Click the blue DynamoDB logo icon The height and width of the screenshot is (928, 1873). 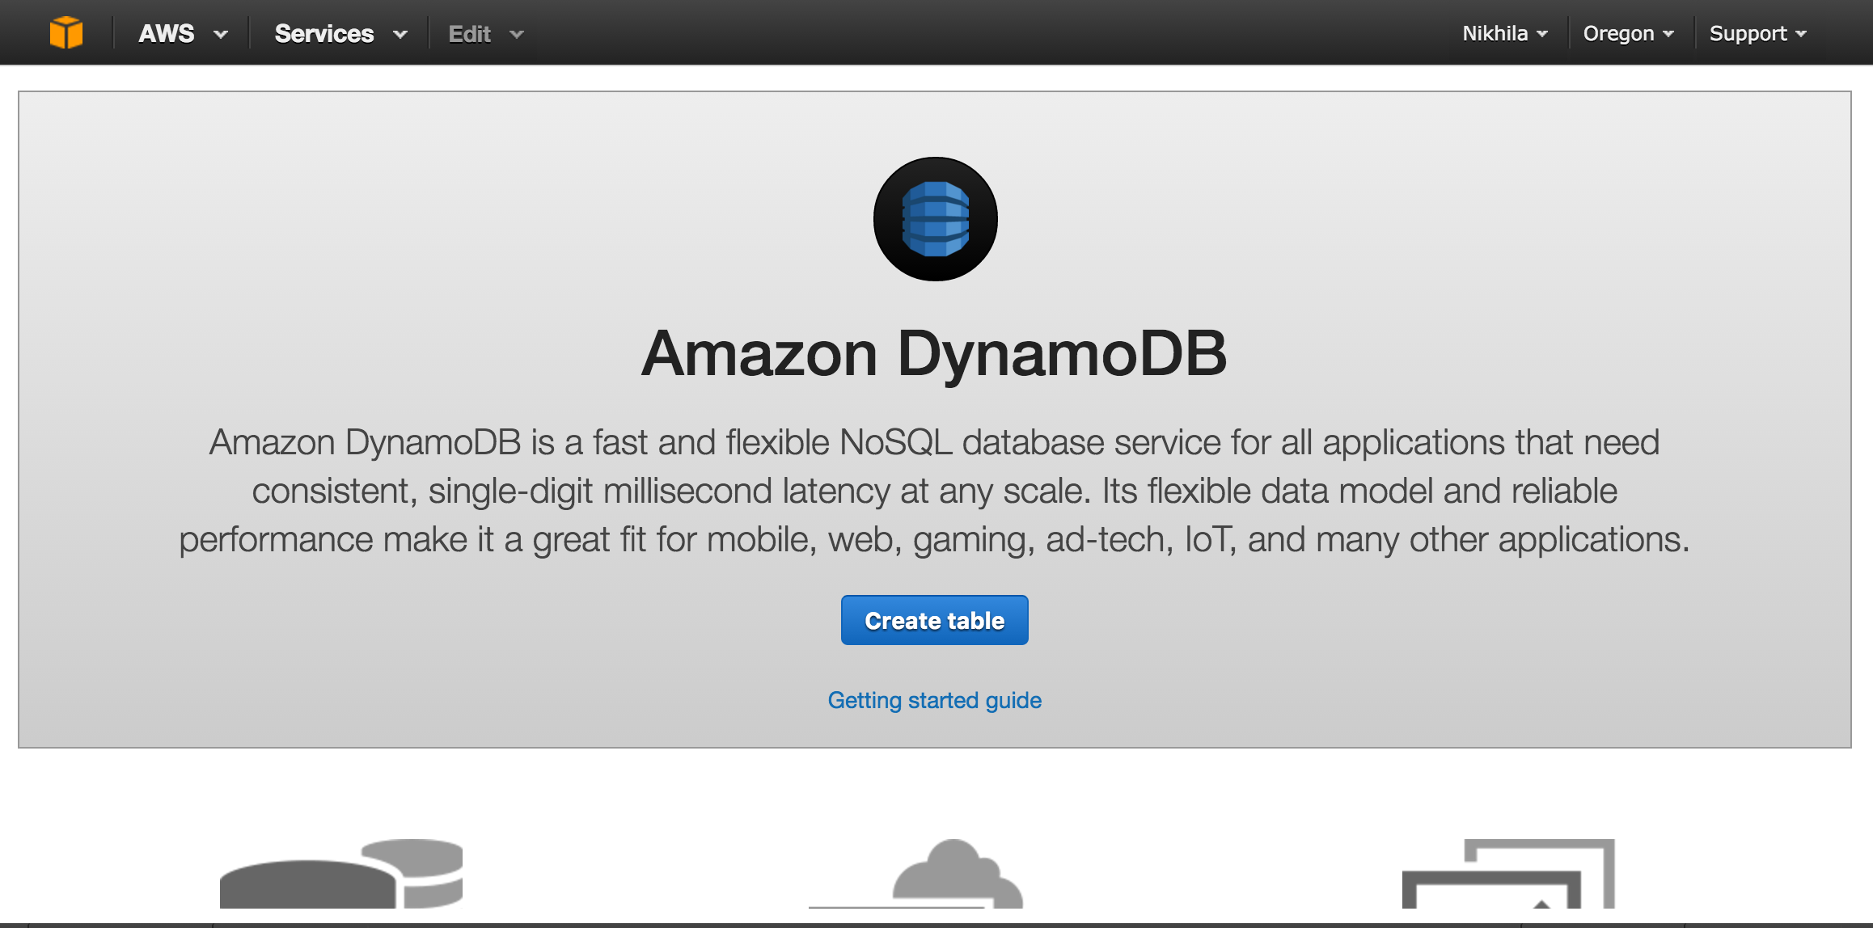point(935,219)
